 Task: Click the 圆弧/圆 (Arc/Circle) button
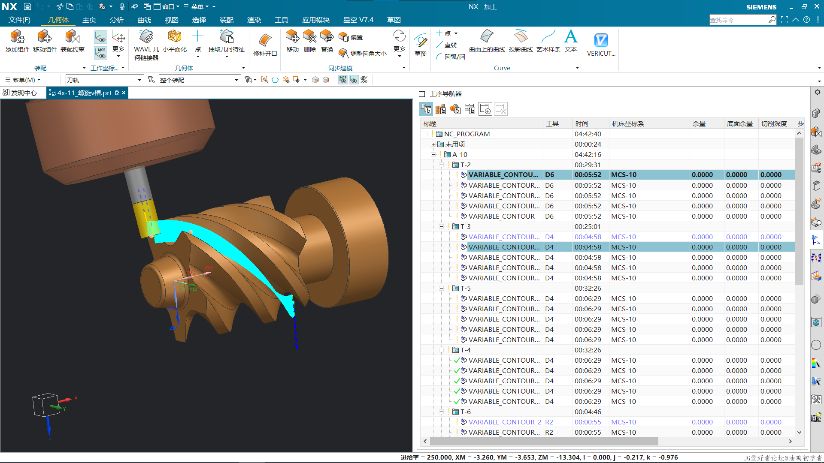point(450,57)
